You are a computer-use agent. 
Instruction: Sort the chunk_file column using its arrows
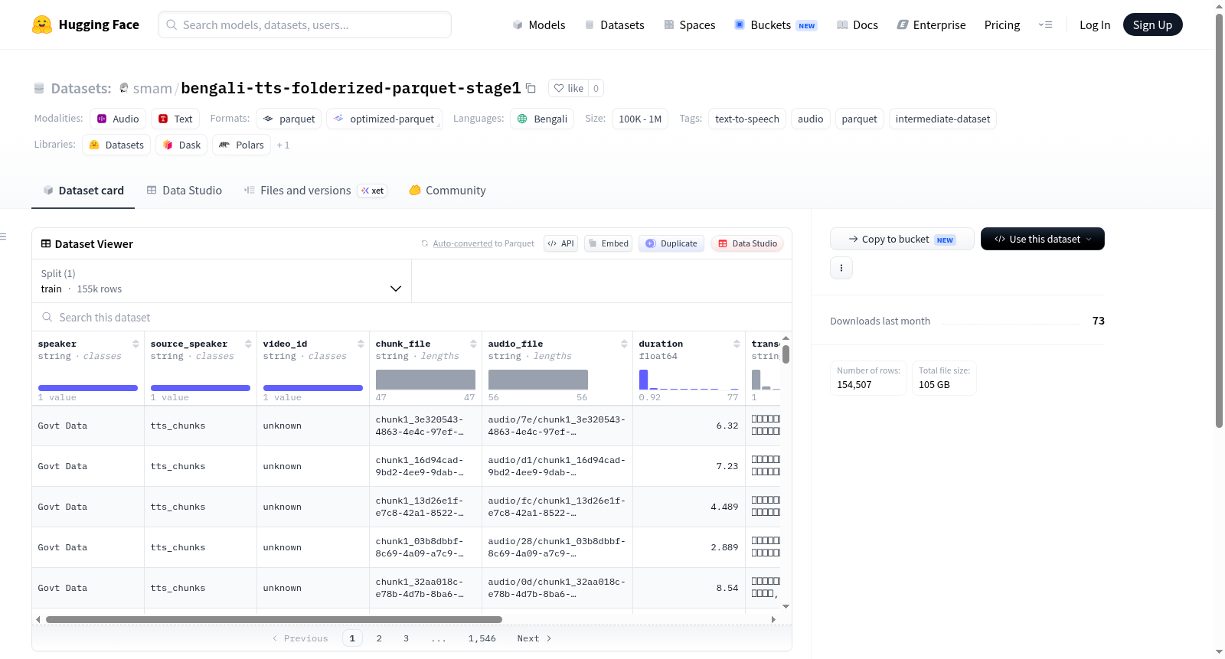(x=473, y=344)
